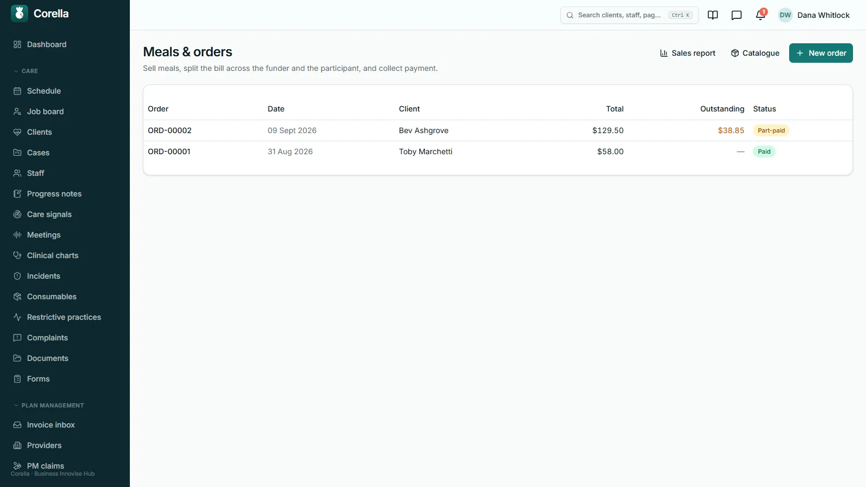The height and width of the screenshot is (487, 866).
Task: Click client Bev Ashgrove
Action: (424, 130)
